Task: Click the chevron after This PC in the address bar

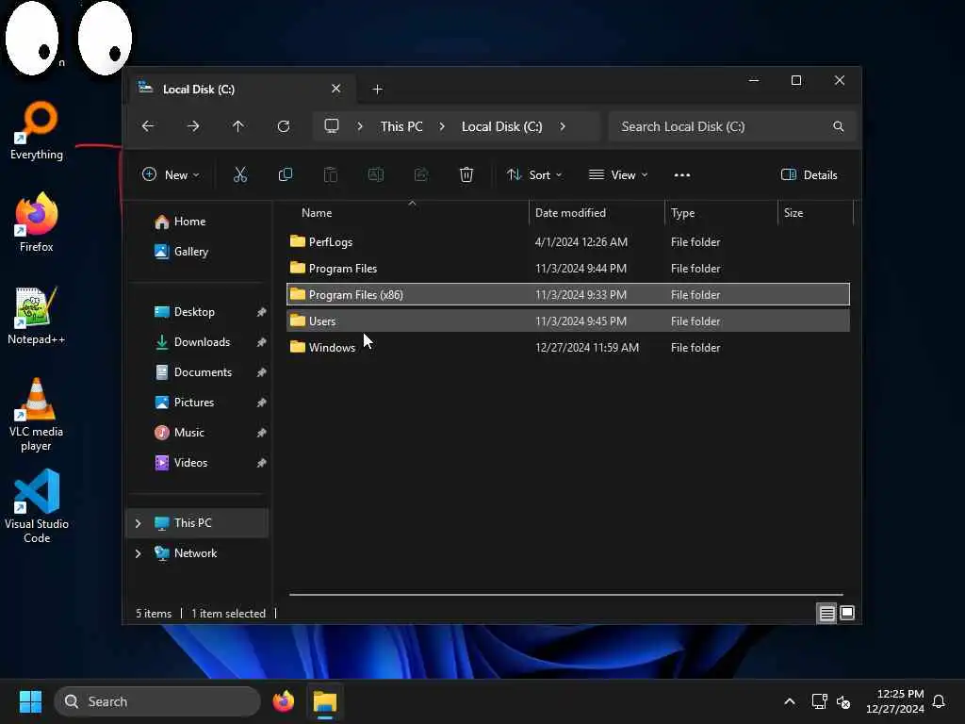Action: 442,126
